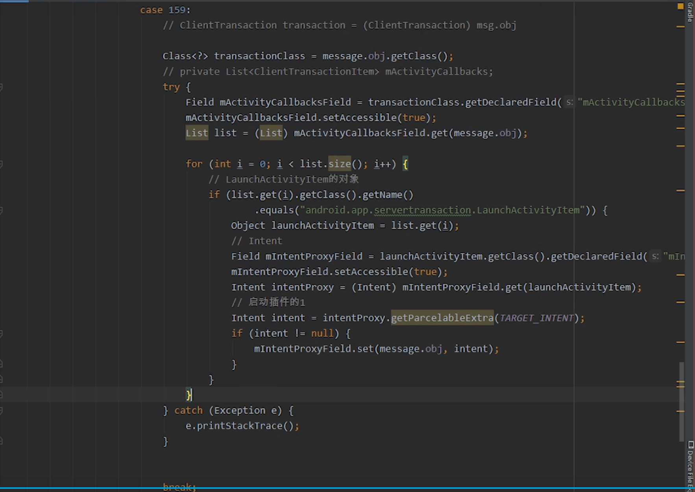The width and height of the screenshot is (695, 492).
Task: Click 'getName()' in the if condition
Action: pos(388,195)
